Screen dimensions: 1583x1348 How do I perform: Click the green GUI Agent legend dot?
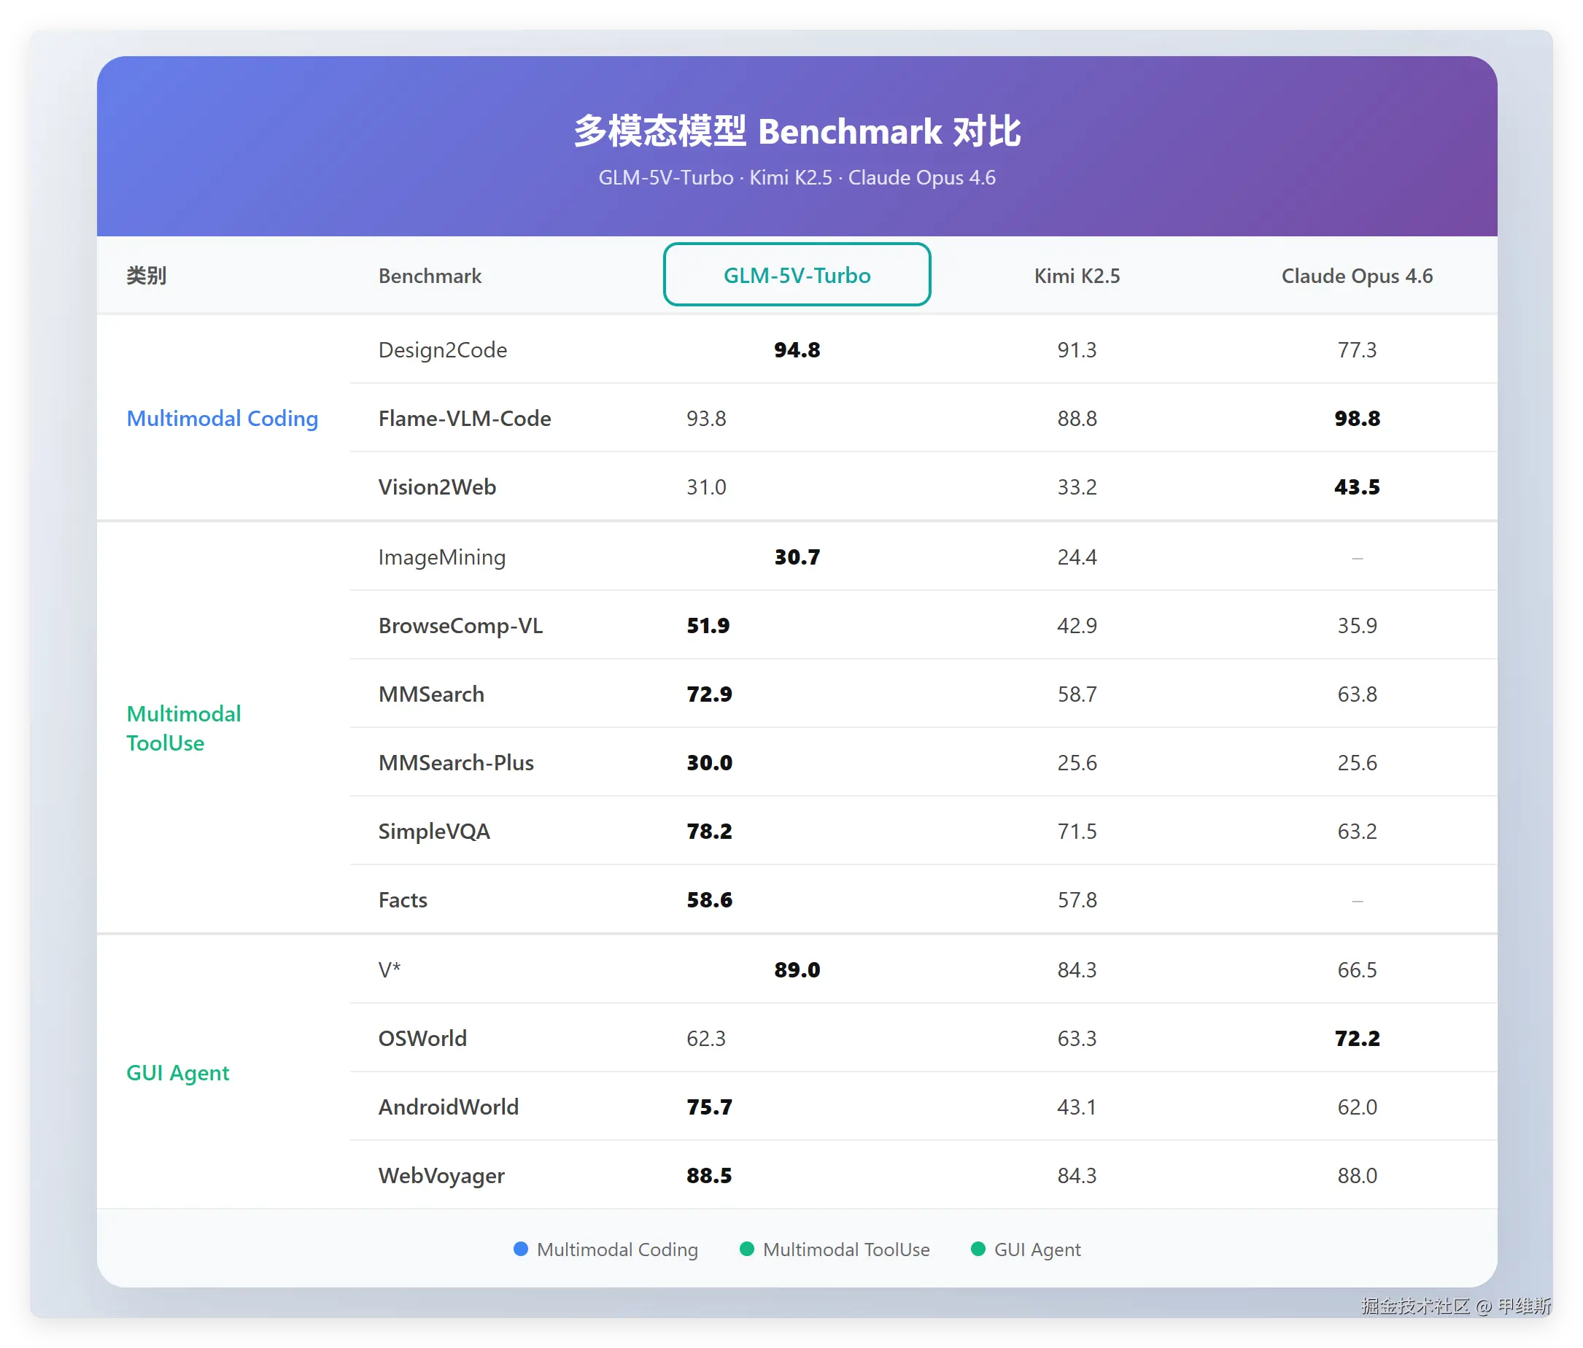coord(977,1249)
